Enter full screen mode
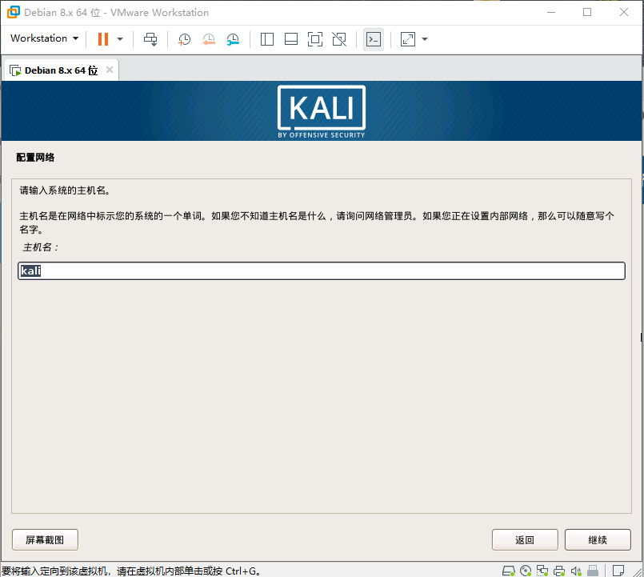This screenshot has width=644, height=577. click(315, 39)
